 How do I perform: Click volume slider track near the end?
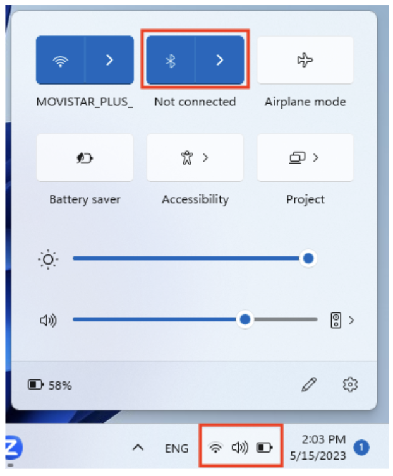point(310,319)
